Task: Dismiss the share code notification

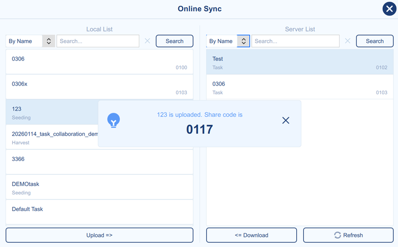Action: coord(286,121)
